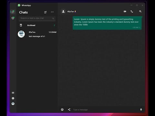Maximize the WhatsApp window
The height and width of the screenshot is (116, 155).
point(137,5)
